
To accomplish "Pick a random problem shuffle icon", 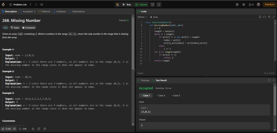I will click(41, 5).
